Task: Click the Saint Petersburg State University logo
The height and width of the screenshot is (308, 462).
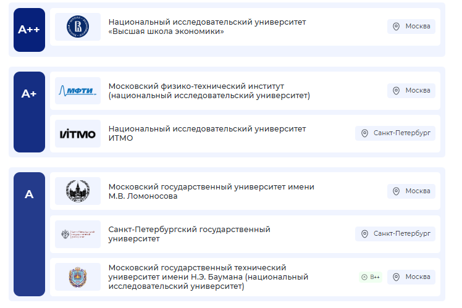Action: tap(78, 234)
